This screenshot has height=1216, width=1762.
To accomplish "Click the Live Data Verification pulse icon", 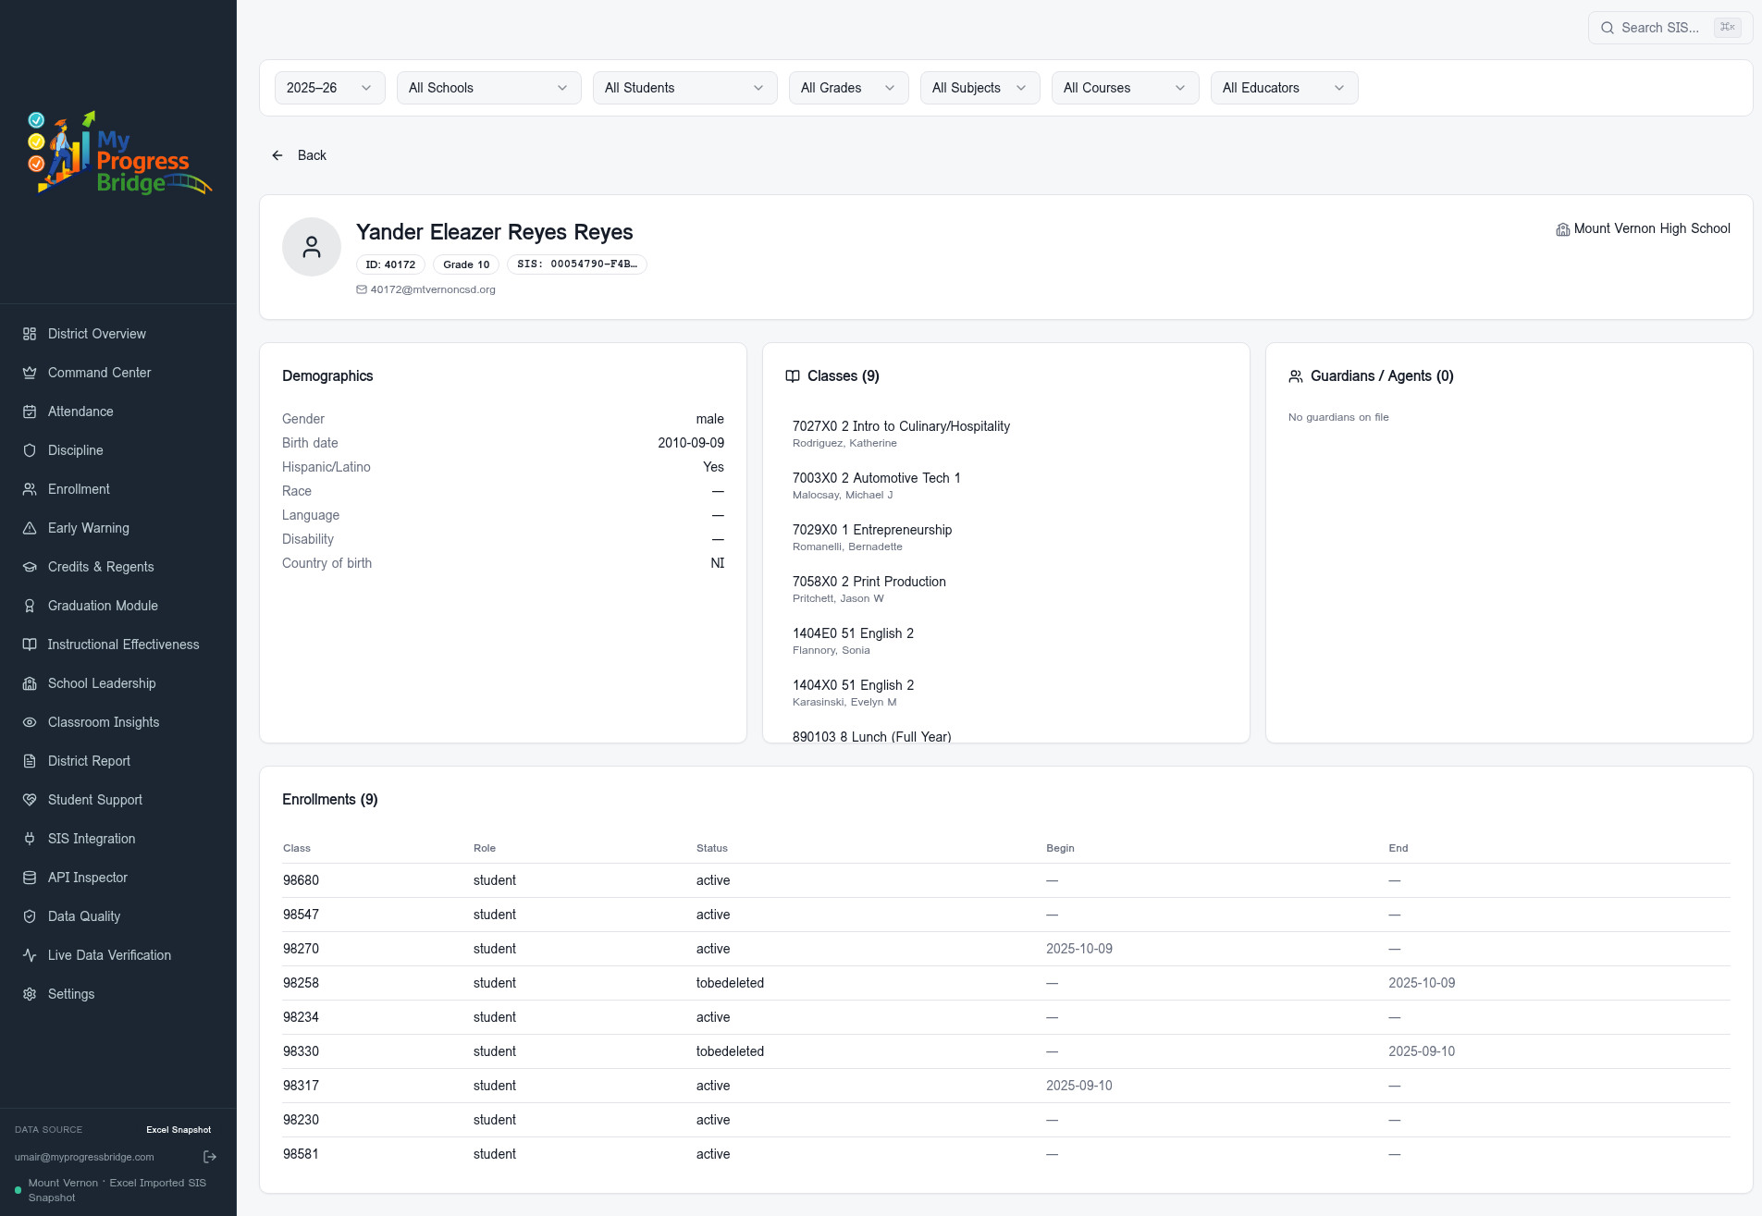I will (x=30, y=955).
